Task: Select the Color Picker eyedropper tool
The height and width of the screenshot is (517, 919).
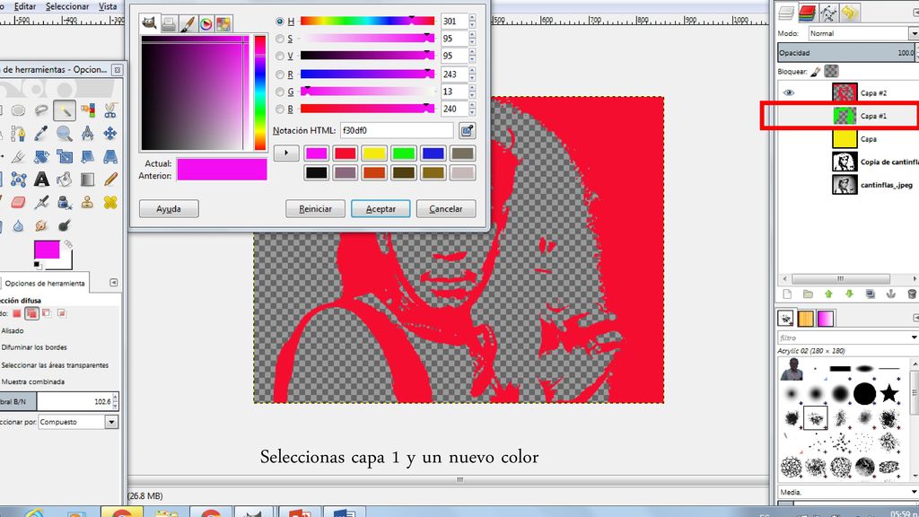Action: pyautogui.click(x=41, y=134)
